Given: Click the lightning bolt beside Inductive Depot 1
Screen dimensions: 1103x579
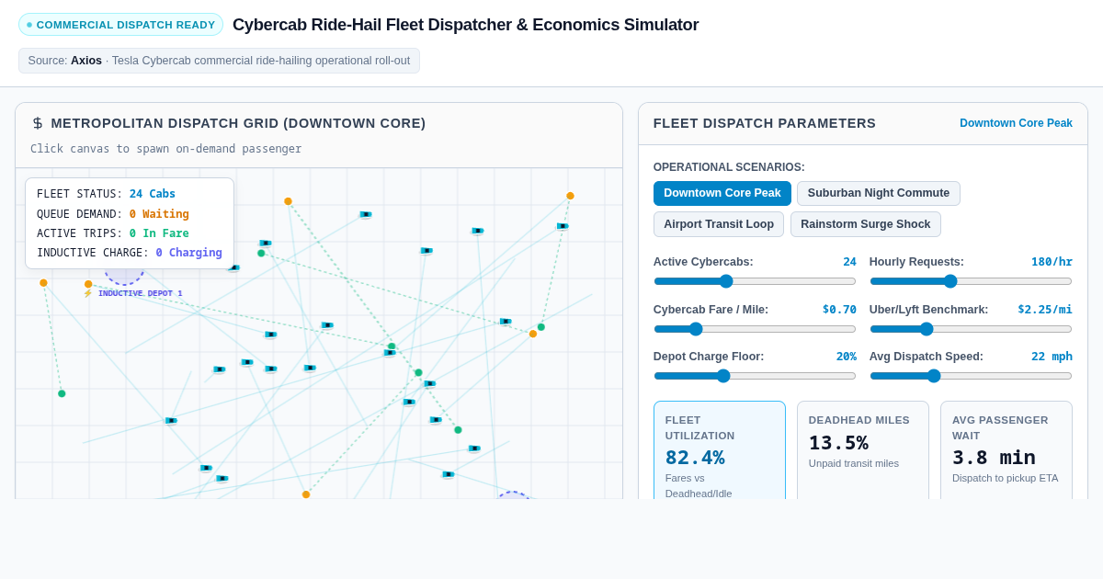Looking at the screenshot, I should (88, 293).
